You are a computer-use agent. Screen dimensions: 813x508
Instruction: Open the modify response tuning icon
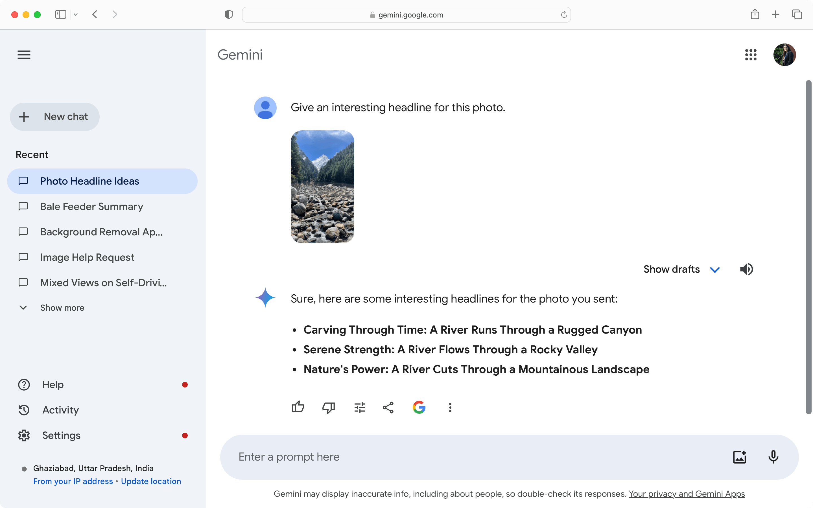point(360,408)
